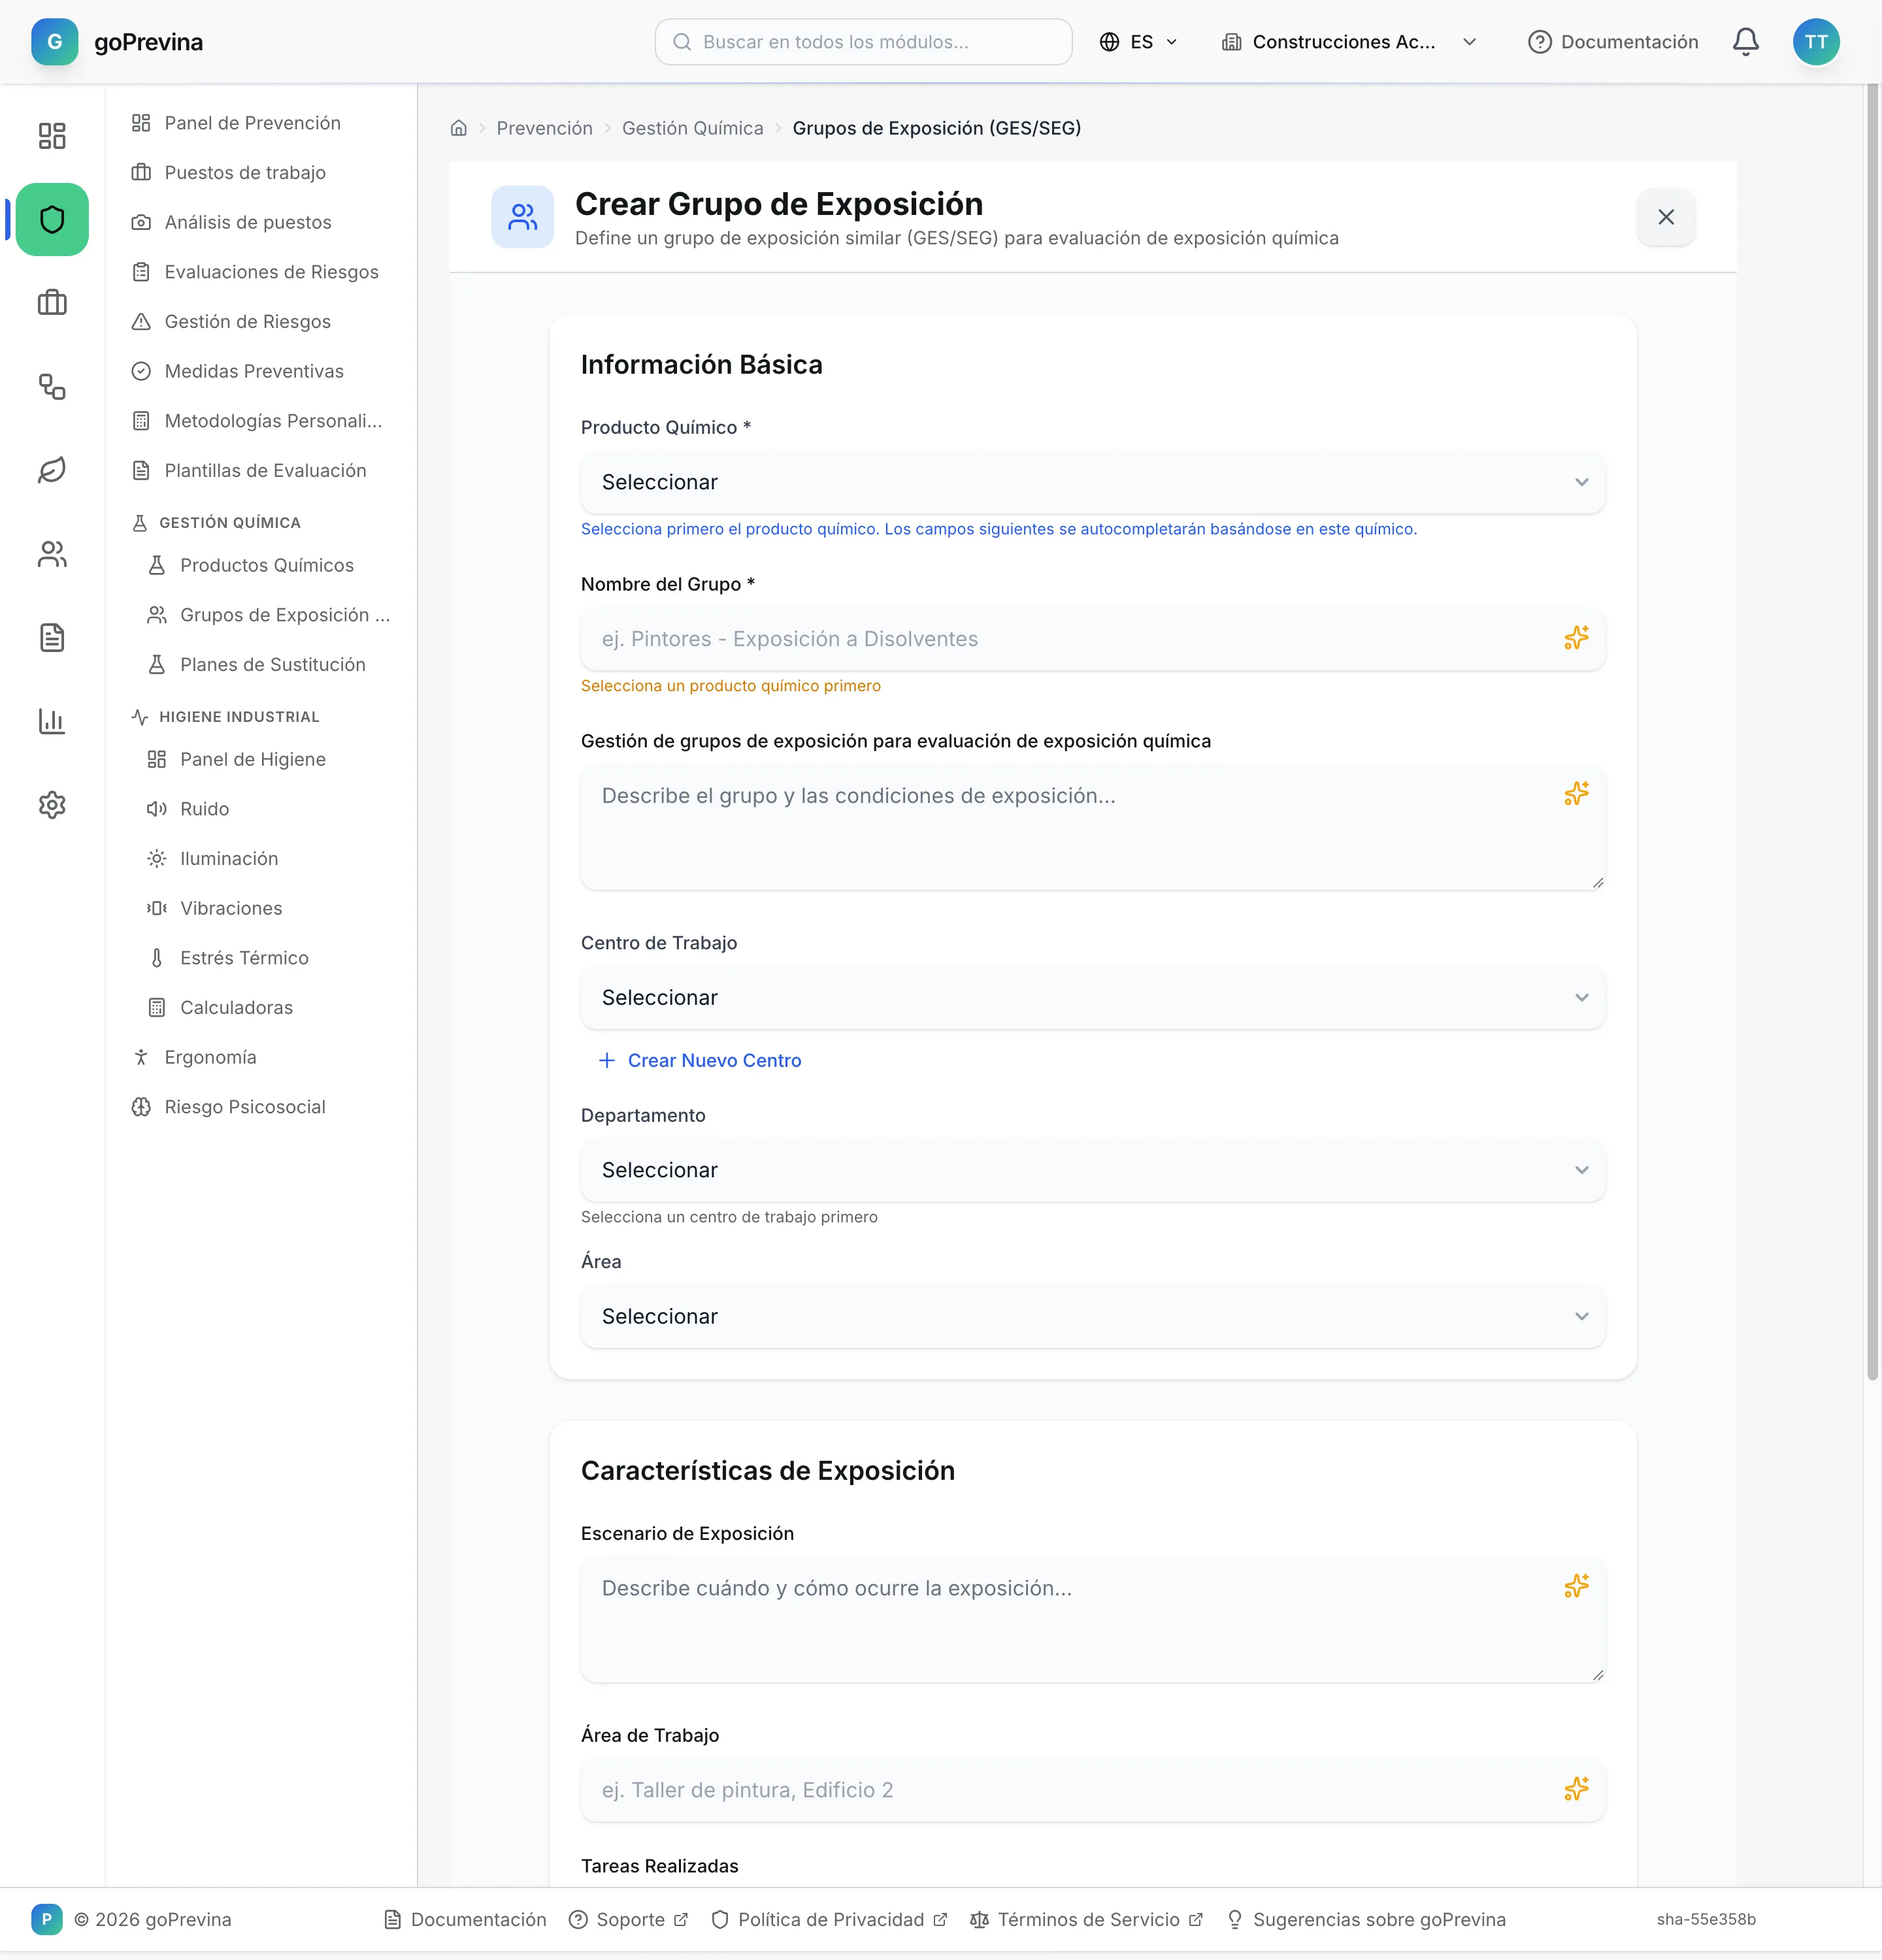This screenshot has height=1960, width=1882.
Task: Open Producto Químico dropdown
Action: tap(1092, 482)
